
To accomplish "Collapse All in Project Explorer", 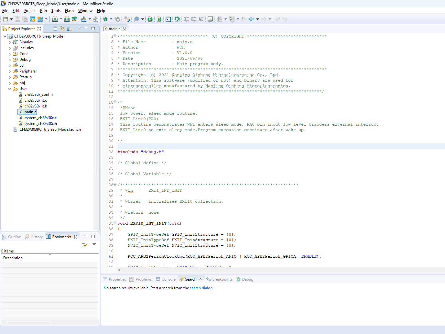I will point(55,29).
